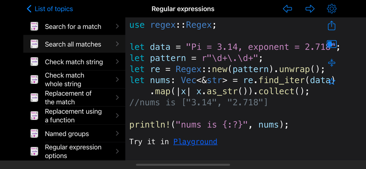Tap the '.map(|x| x.as_str())' line
The image size is (366, 169).
tap(229, 92)
